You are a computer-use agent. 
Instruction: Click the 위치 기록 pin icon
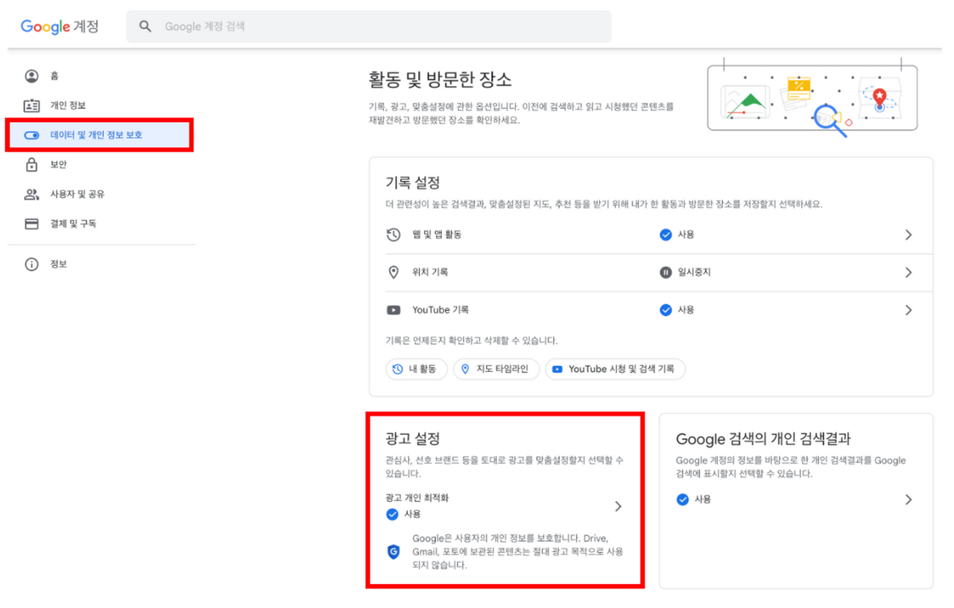click(x=394, y=272)
